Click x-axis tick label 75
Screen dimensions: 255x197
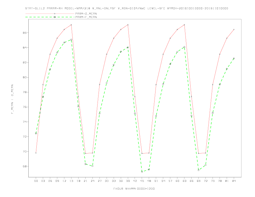tap(213, 181)
